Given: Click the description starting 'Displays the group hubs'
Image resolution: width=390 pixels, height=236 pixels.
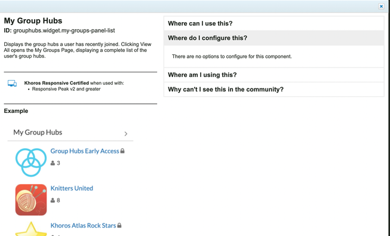Looking at the screenshot, I should pos(78,50).
